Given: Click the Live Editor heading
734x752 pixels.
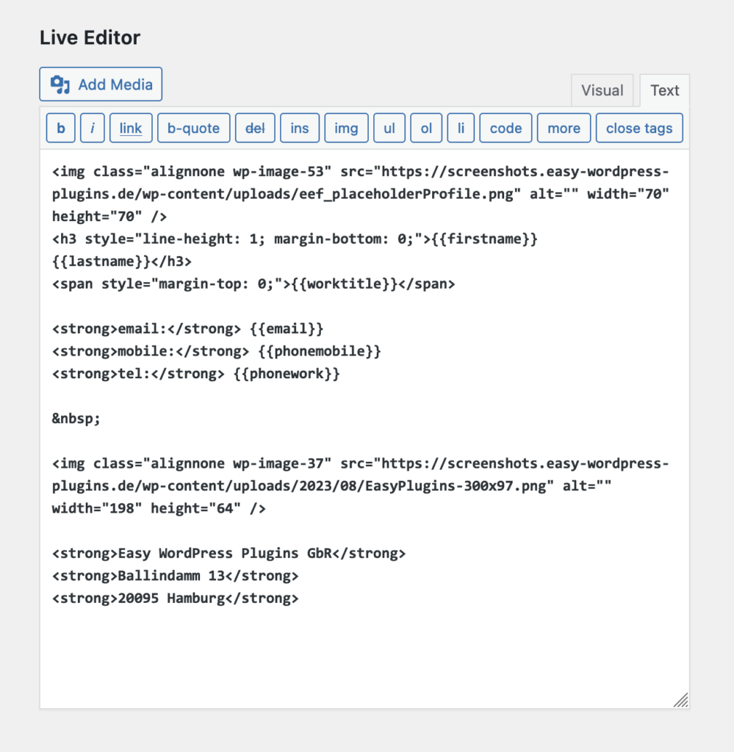Looking at the screenshot, I should pos(90,37).
